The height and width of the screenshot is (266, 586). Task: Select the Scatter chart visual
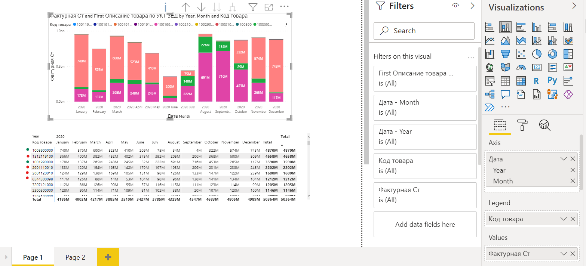pyautogui.click(x=521, y=54)
